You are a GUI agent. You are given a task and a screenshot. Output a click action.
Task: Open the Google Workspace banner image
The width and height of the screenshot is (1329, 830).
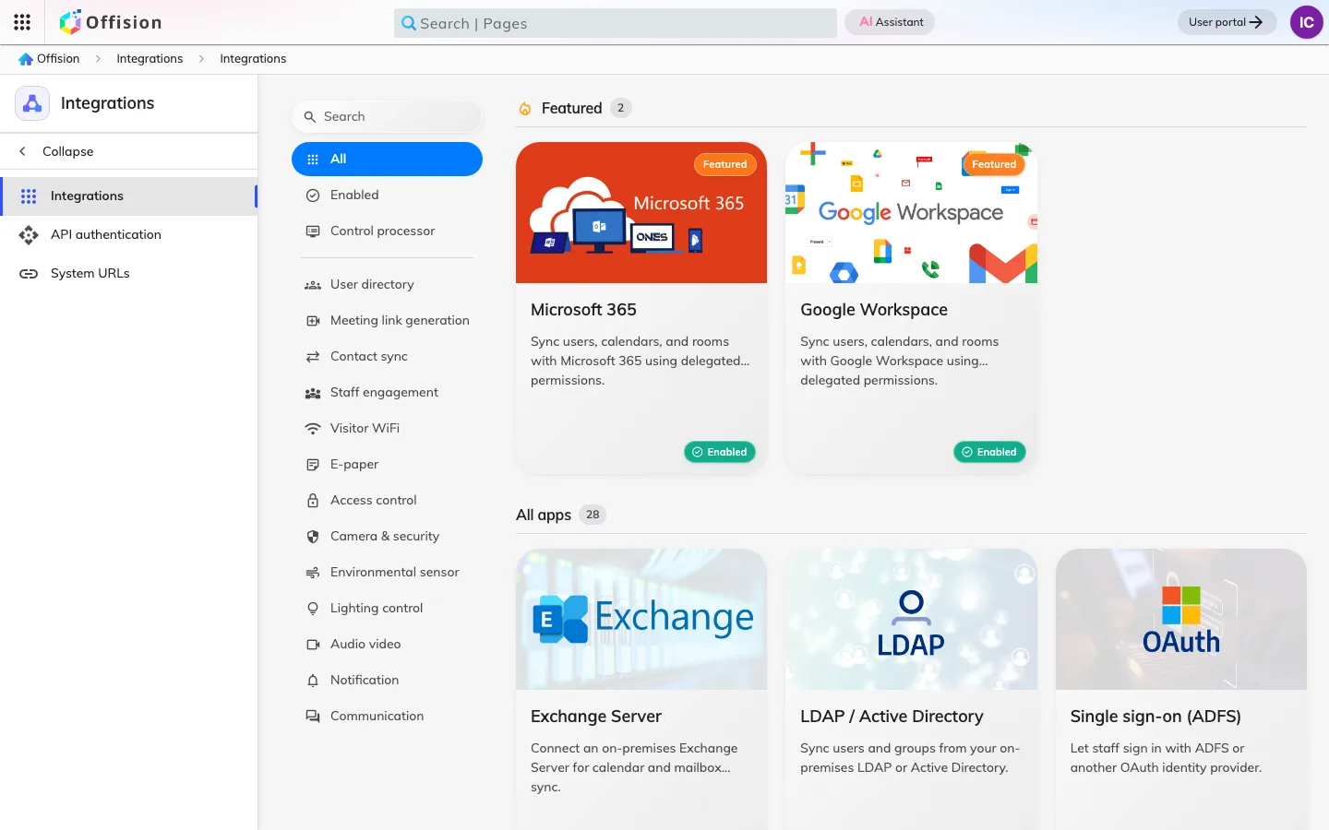[x=911, y=212]
